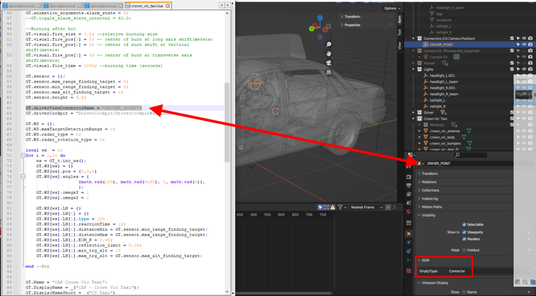536x296 pixels.
Task: Click the timeline filter funnel icon
Action: 340,207
